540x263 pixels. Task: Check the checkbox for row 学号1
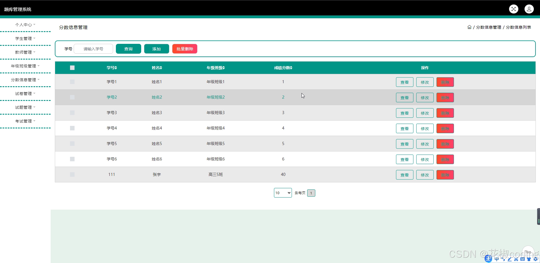[x=72, y=82]
